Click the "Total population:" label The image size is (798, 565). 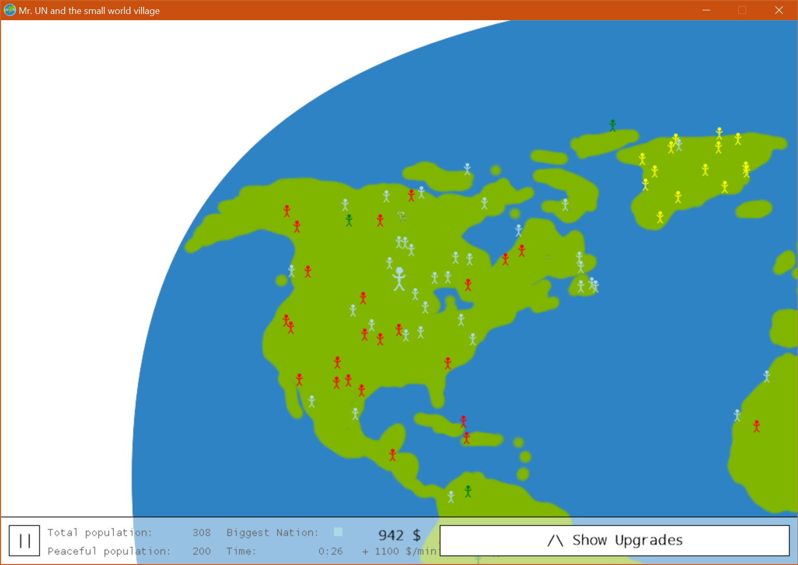pos(100,532)
